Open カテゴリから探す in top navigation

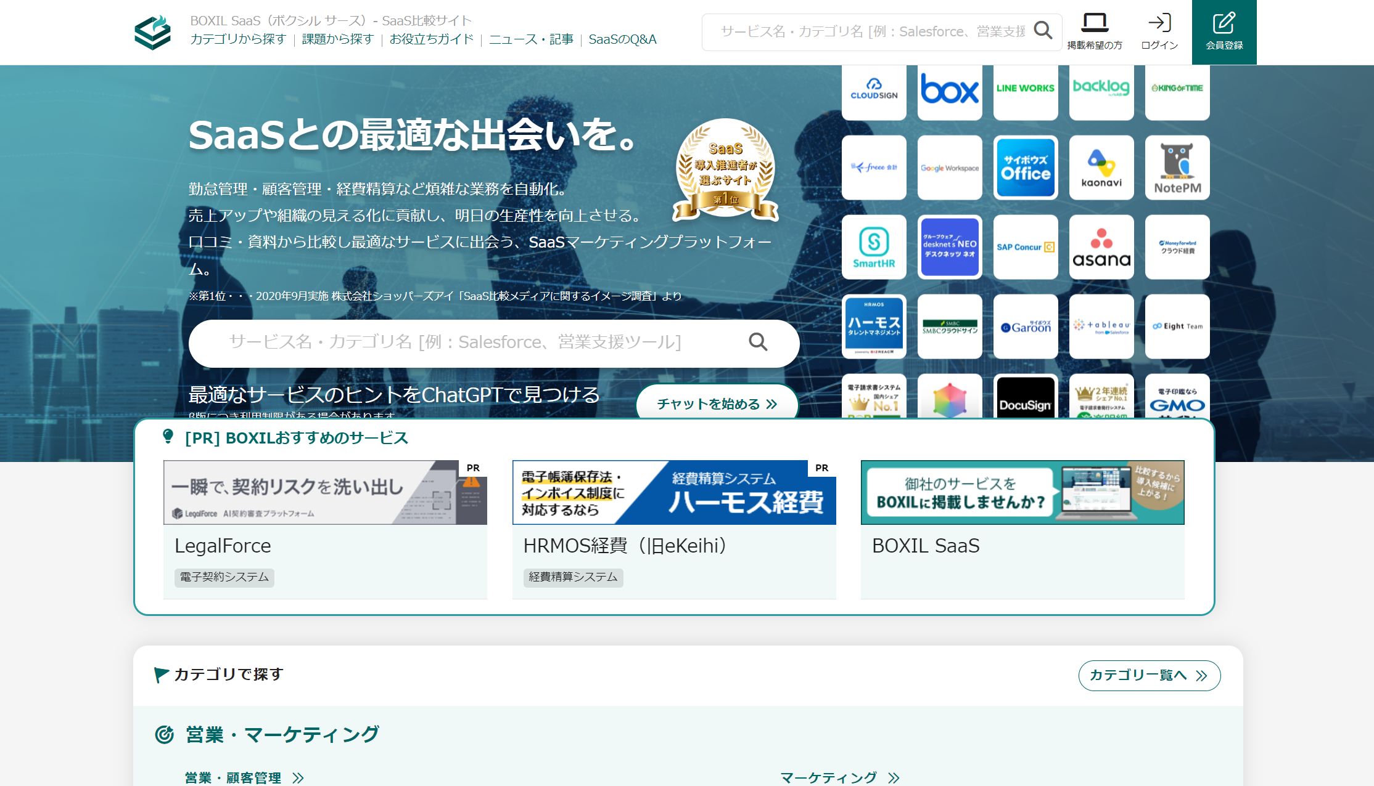tap(238, 39)
